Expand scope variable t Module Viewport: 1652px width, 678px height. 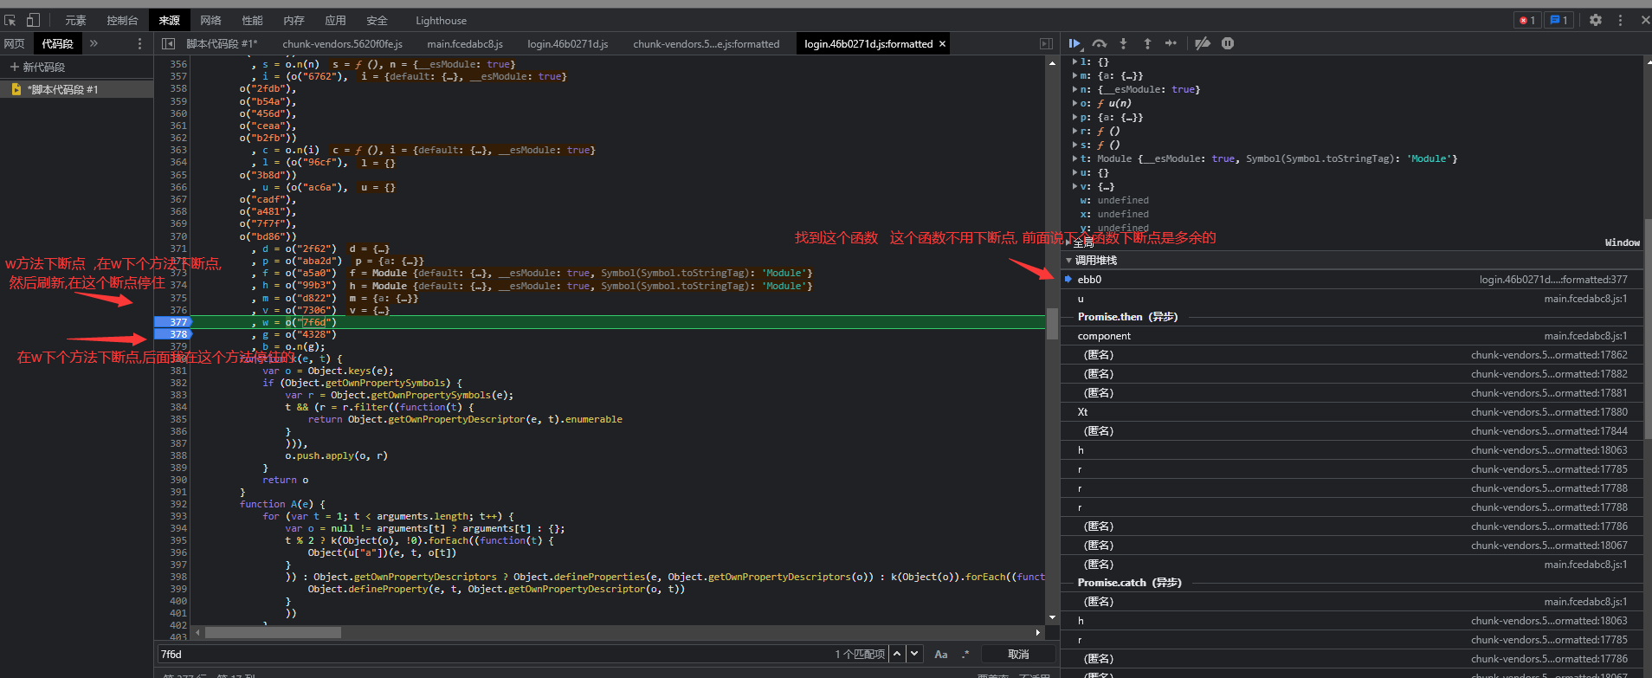click(1075, 158)
